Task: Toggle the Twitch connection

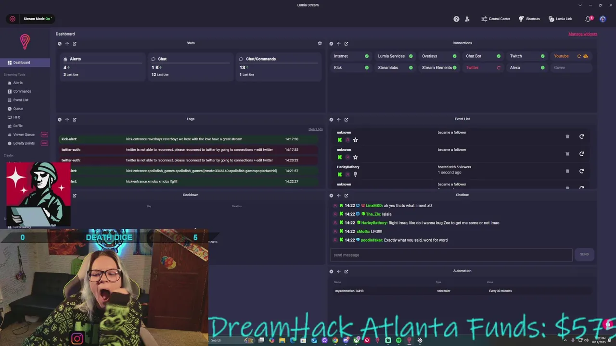Action: (527, 56)
